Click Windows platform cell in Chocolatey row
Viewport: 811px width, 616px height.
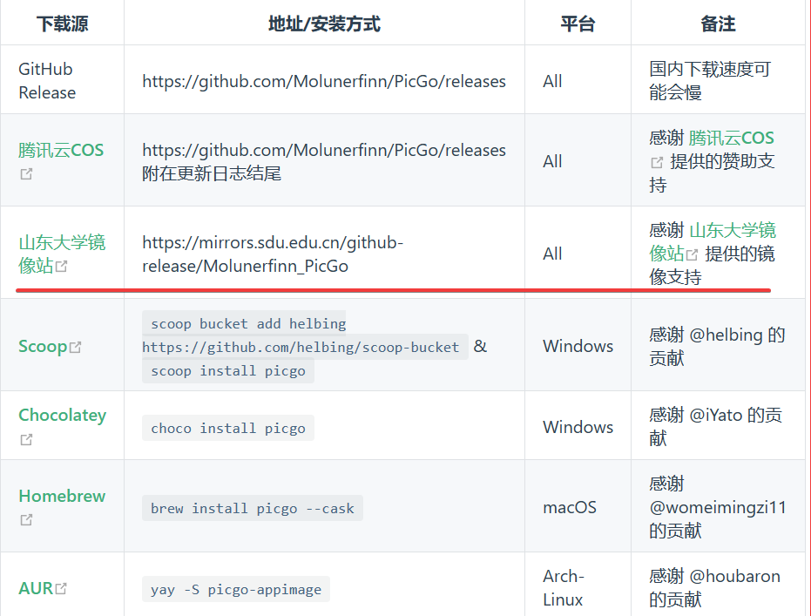(578, 427)
